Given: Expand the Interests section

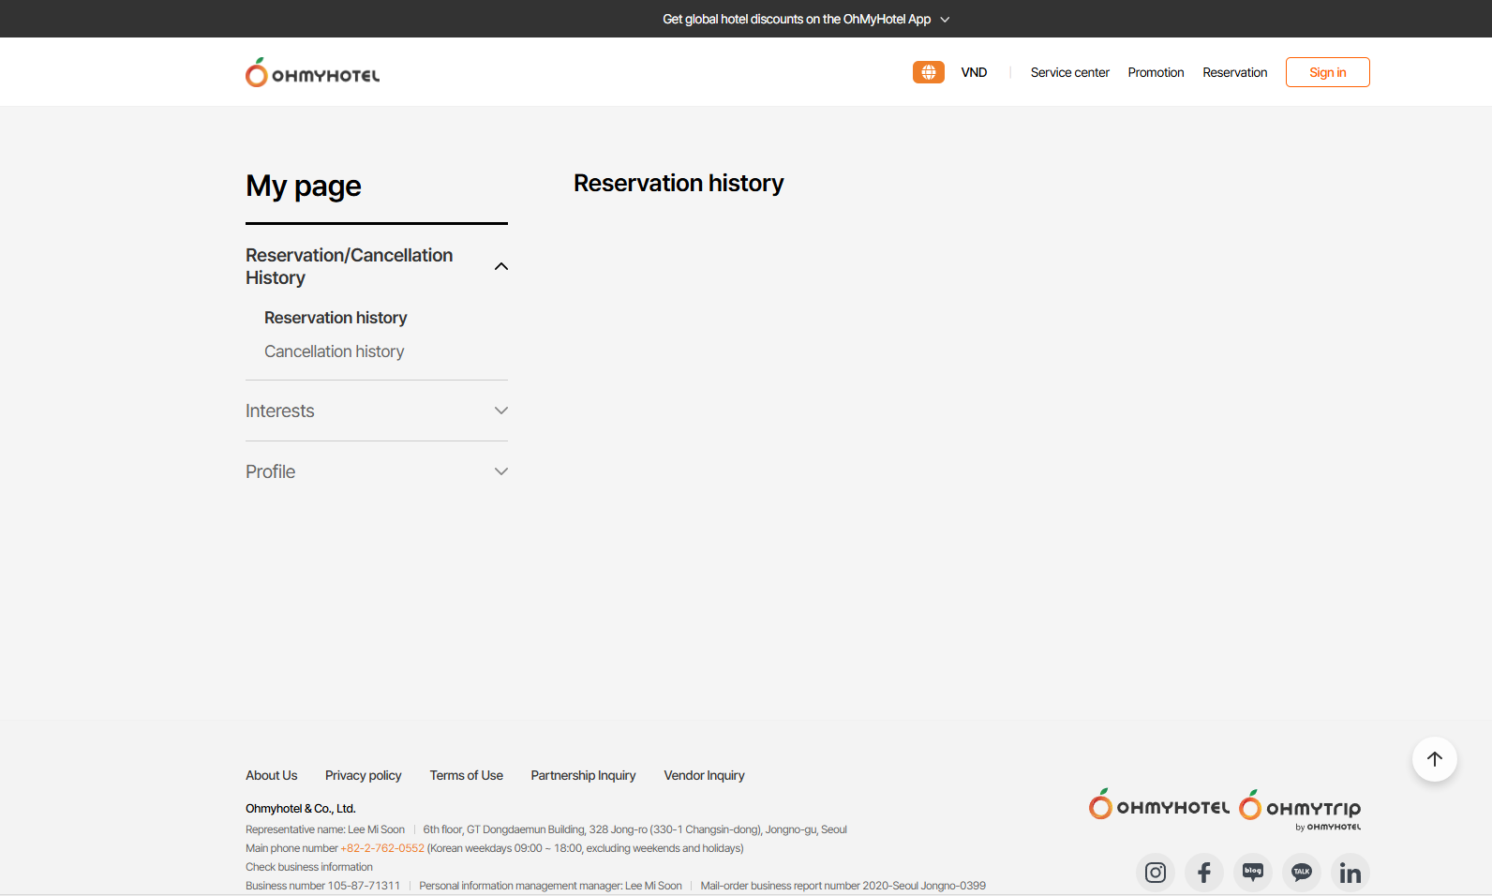Looking at the screenshot, I should [x=500, y=411].
